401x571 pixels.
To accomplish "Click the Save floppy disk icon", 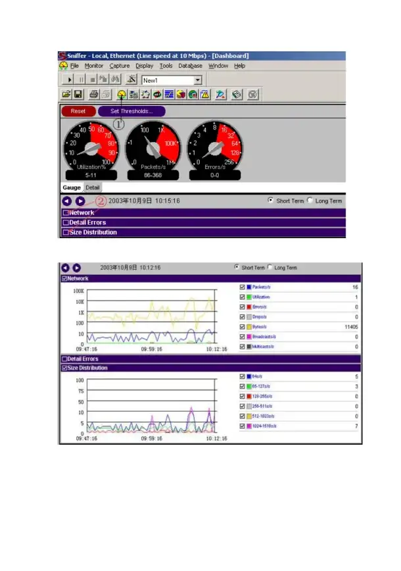I will 78,95.
